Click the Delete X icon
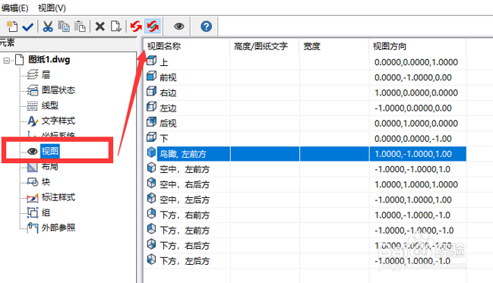The height and width of the screenshot is (283, 493). [100, 27]
